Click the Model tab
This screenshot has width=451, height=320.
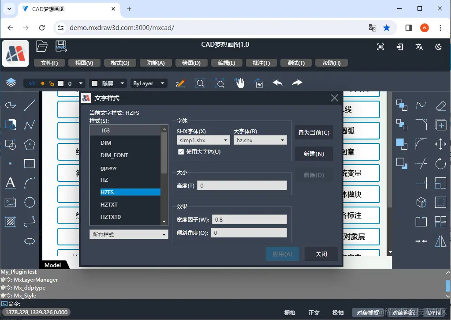click(x=53, y=265)
